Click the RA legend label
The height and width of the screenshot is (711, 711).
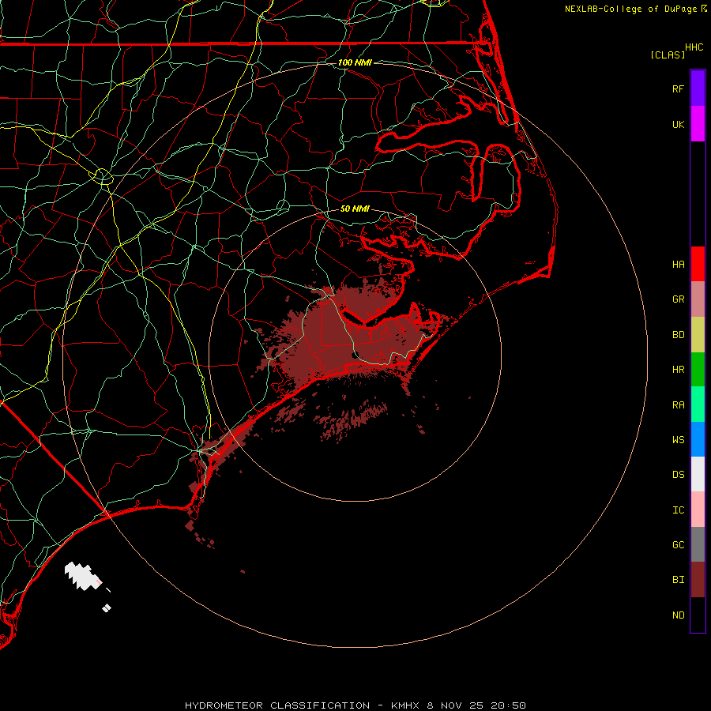679,405
